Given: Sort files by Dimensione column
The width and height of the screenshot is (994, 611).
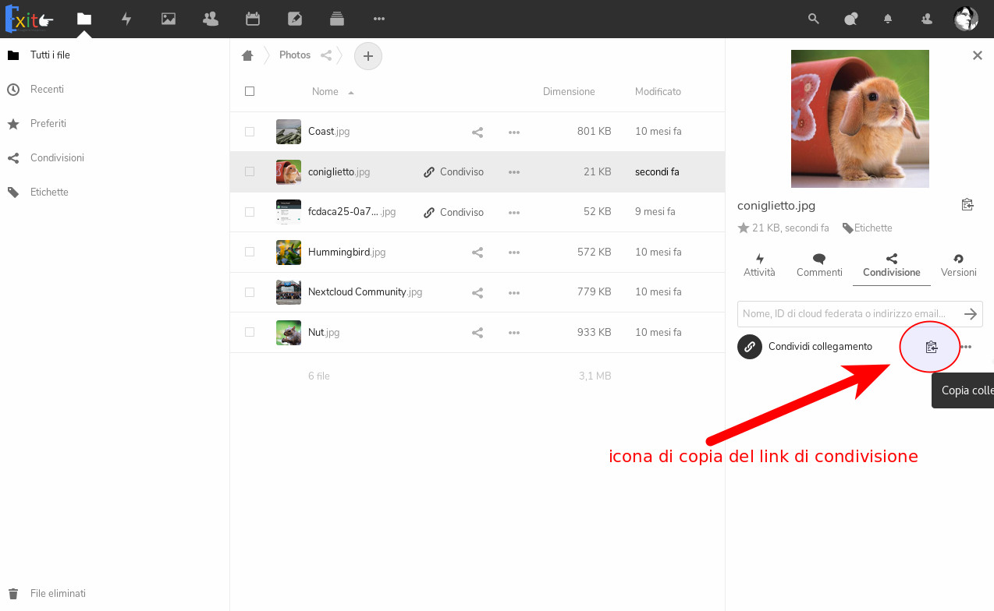Looking at the screenshot, I should [569, 92].
